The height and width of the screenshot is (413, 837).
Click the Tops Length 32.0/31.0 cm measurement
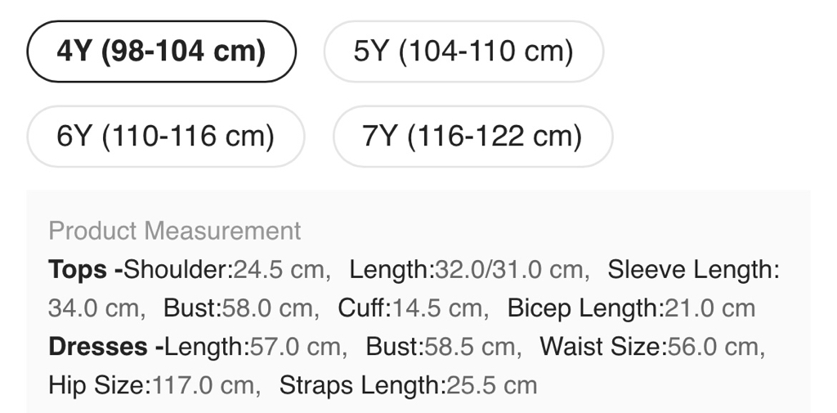click(x=466, y=269)
